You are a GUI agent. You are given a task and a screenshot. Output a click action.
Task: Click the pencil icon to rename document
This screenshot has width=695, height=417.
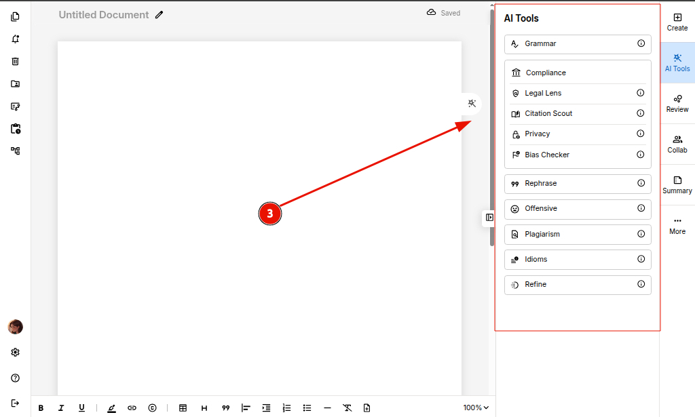159,15
